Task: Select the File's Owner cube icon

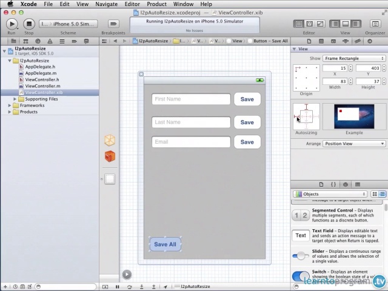Action: point(110,140)
